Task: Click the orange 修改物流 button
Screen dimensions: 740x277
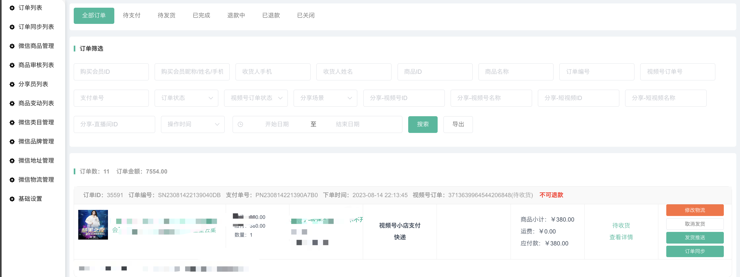Action: pos(695,210)
